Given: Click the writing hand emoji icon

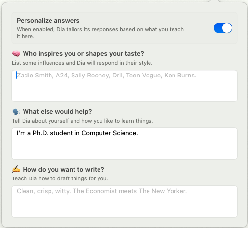Looking at the screenshot, I should point(16,169).
